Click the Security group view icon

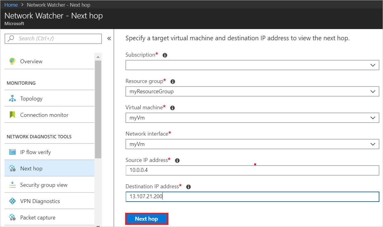[12, 185]
